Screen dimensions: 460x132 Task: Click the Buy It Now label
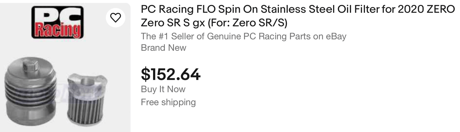163,89
